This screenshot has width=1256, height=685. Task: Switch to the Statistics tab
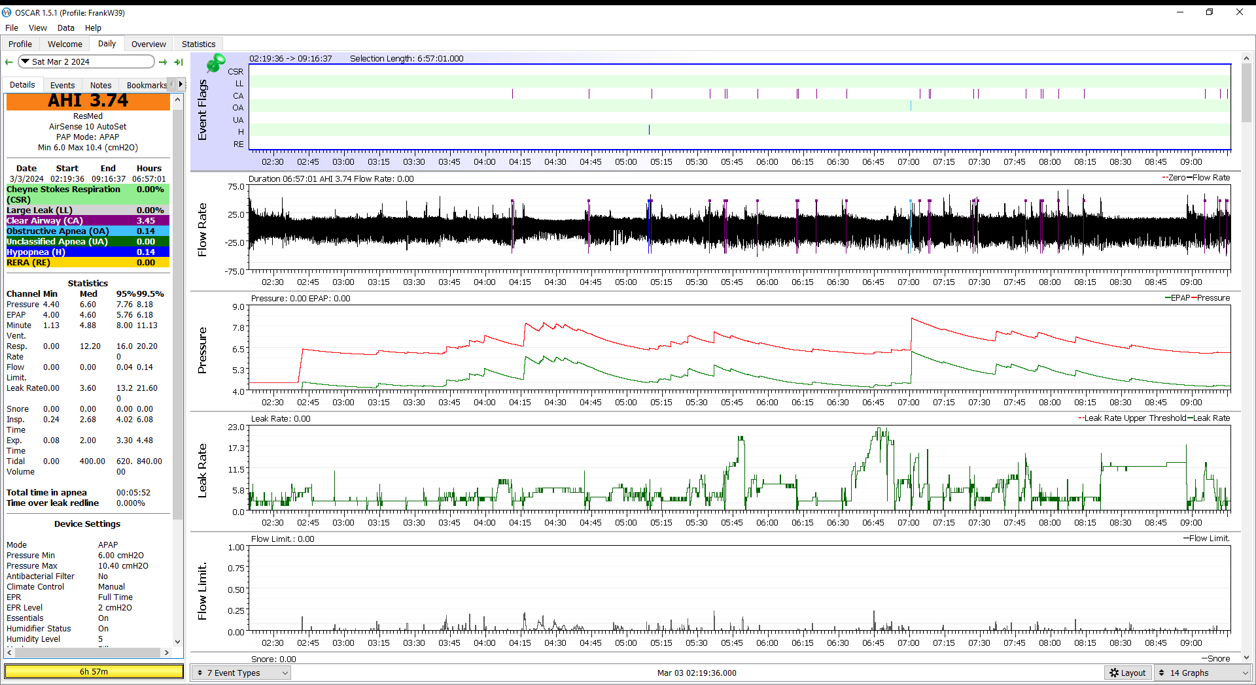(x=198, y=44)
